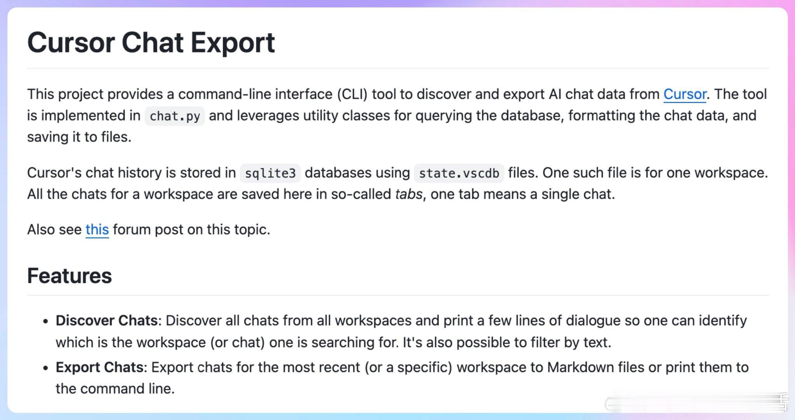Image resolution: width=795 pixels, height=420 pixels.
Task: Select the chat.py inline code element
Action: [174, 115]
